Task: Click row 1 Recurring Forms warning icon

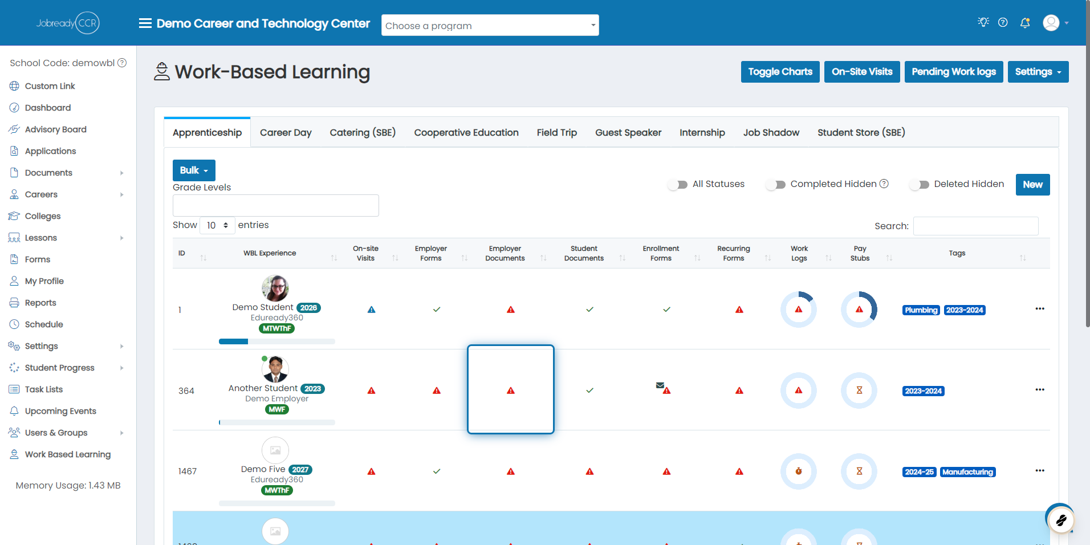Action: coord(739,310)
